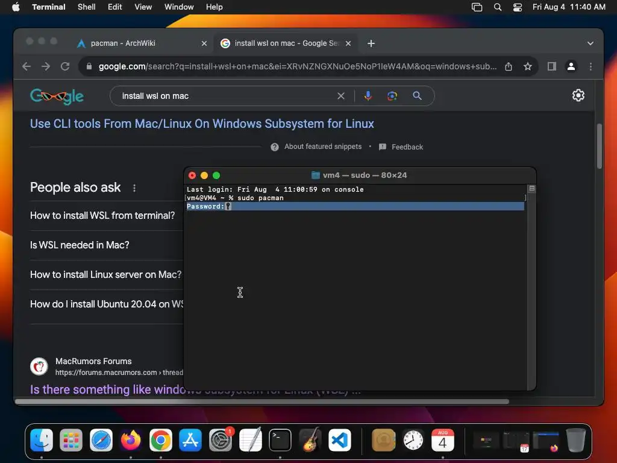Click the magnifier search button

(417, 96)
